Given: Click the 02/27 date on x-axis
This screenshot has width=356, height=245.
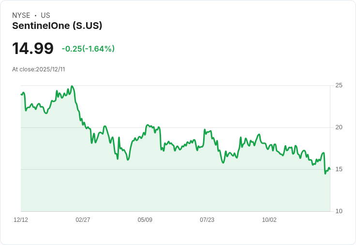Looking at the screenshot, I should click(83, 220).
